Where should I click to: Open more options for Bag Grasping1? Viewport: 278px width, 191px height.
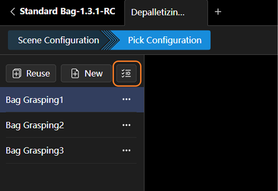tap(126, 100)
